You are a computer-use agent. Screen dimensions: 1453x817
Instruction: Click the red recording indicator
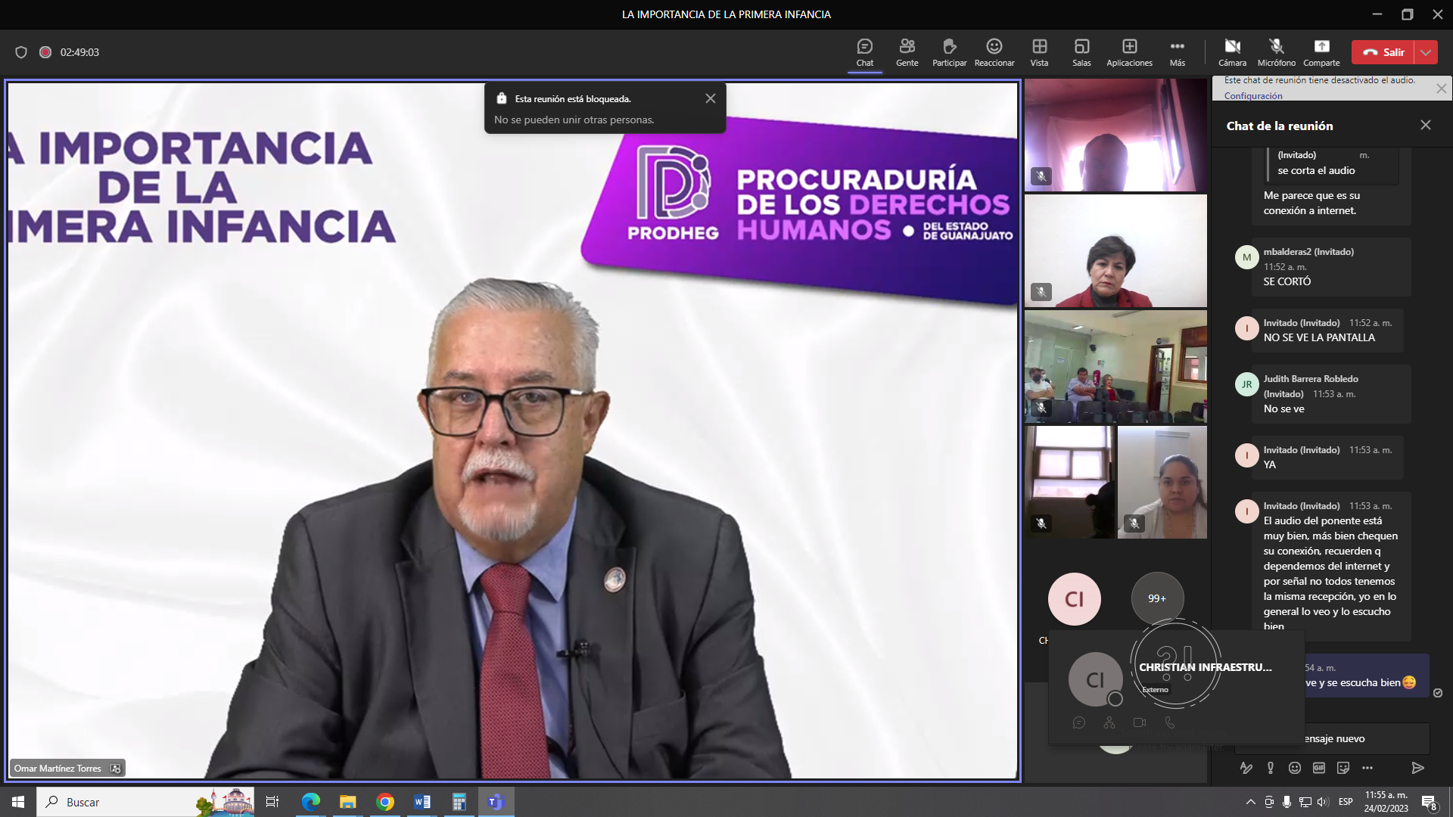(45, 52)
